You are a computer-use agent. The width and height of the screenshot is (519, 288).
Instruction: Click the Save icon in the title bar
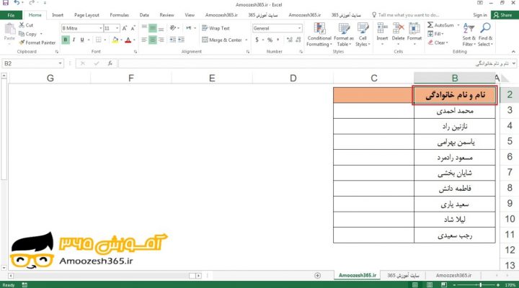[6, 3]
